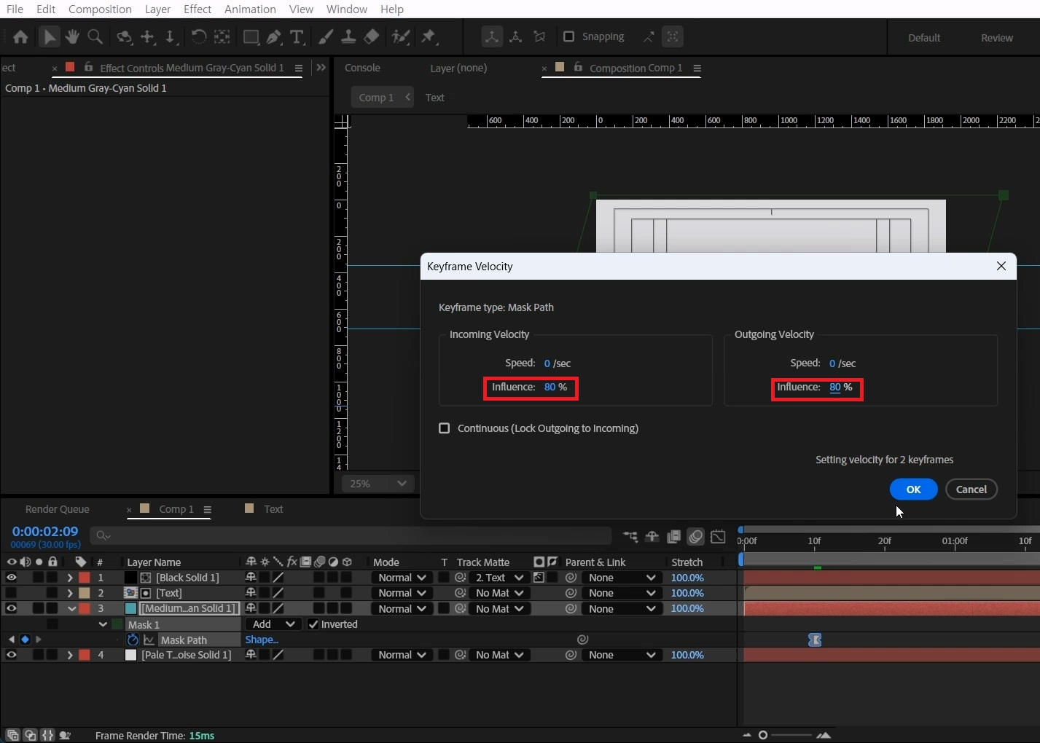The width and height of the screenshot is (1040, 743).
Task: Open Black Solid 1 Track Matte dropdown
Action: coord(499,578)
